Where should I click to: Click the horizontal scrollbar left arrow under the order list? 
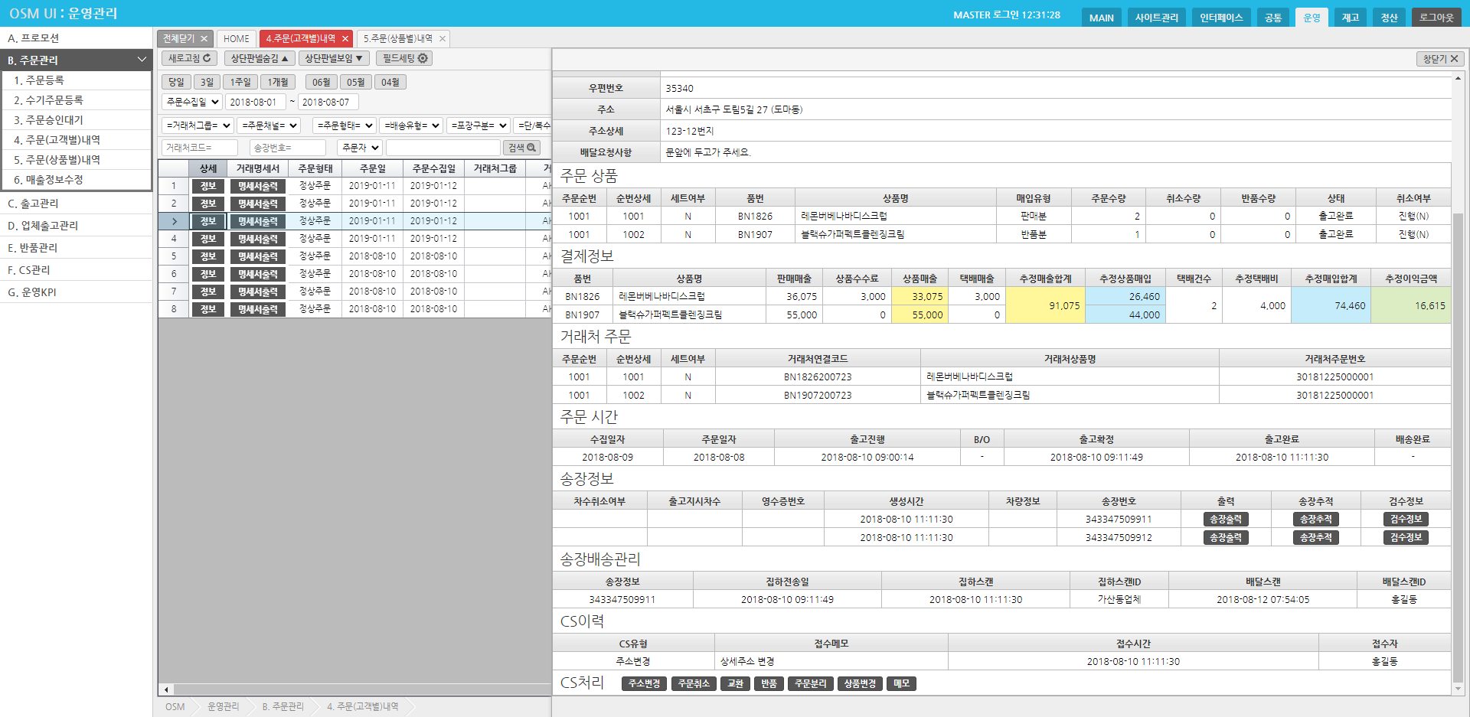(x=166, y=689)
